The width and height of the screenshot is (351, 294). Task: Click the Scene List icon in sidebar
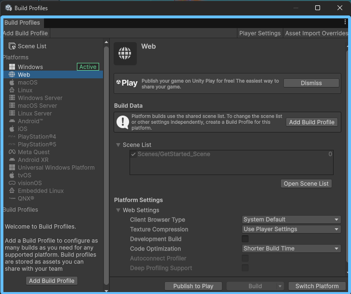tap(12, 46)
